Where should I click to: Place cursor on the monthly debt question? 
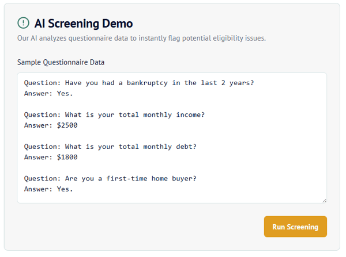(110, 147)
